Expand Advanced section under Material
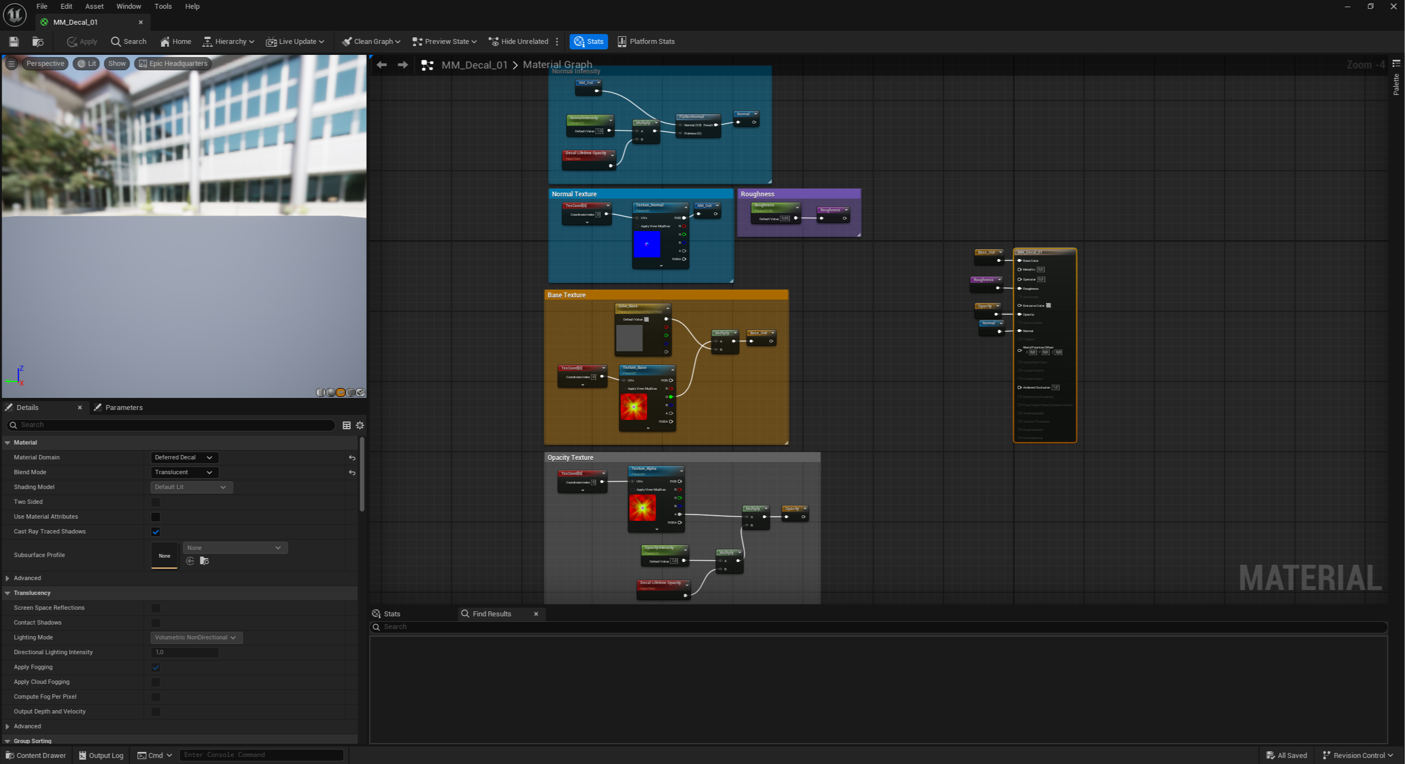 point(8,578)
